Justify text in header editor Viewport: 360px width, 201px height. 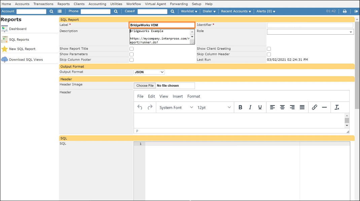click(x=302, y=107)
